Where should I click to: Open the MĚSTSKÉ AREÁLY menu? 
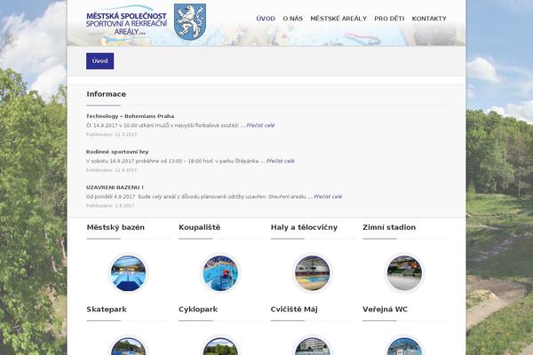point(338,19)
